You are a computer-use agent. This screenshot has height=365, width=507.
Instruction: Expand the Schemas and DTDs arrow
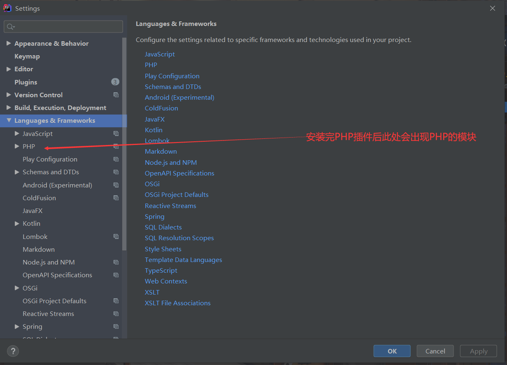pyautogui.click(x=17, y=172)
